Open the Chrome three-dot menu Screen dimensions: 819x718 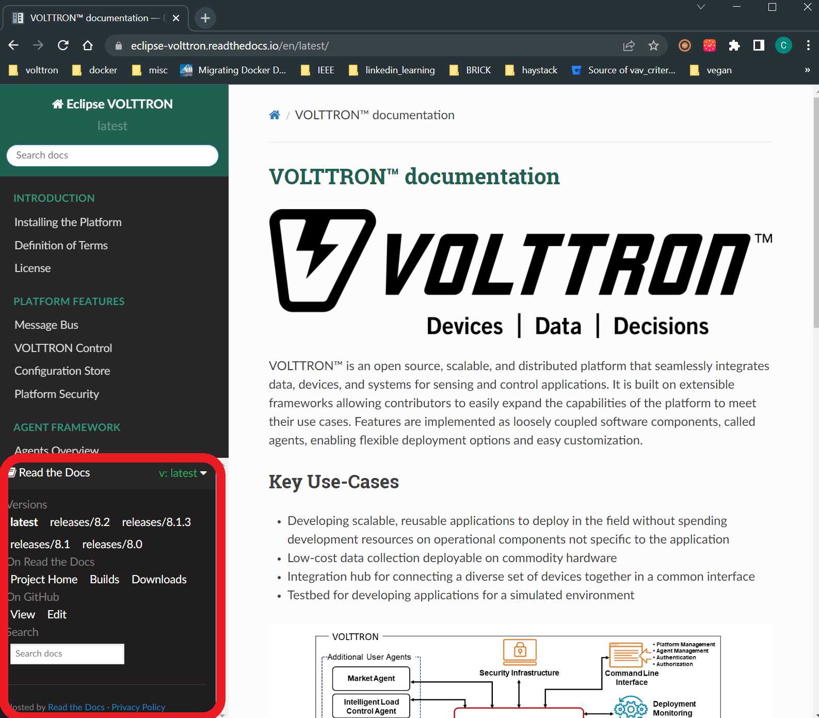tap(808, 45)
